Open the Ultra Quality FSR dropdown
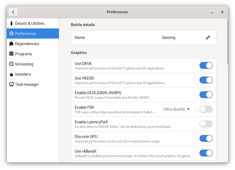This screenshot has height=170, width=235. pyautogui.click(x=177, y=109)
